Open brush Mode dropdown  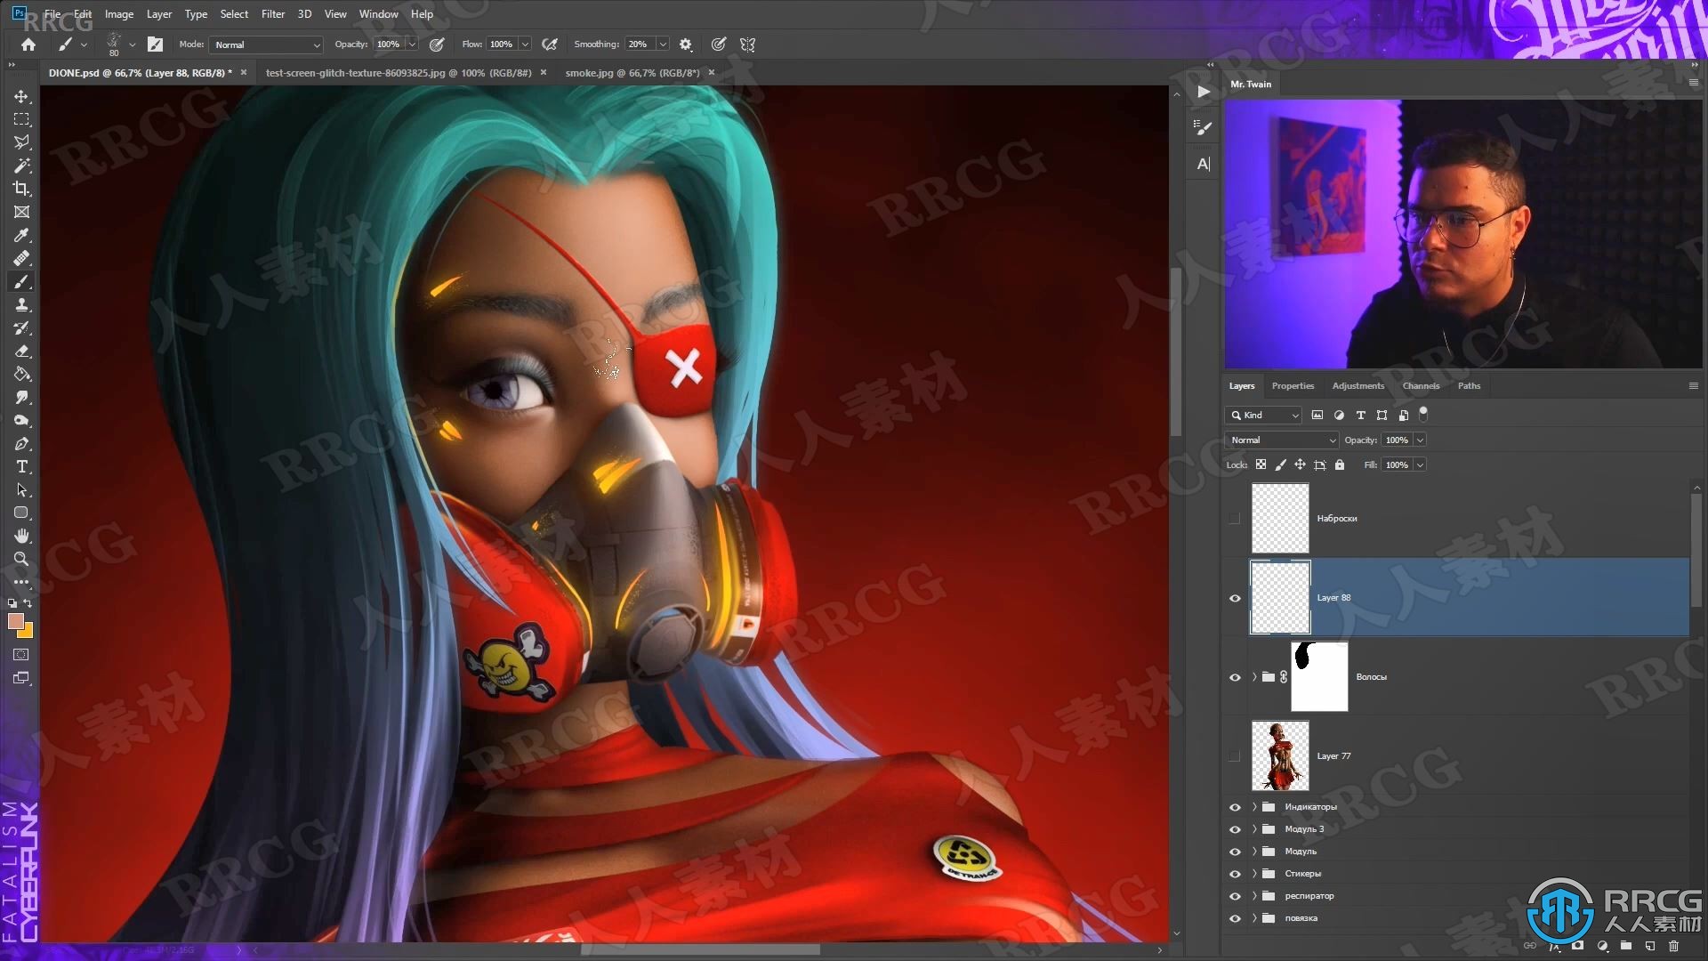coord(265,44)
